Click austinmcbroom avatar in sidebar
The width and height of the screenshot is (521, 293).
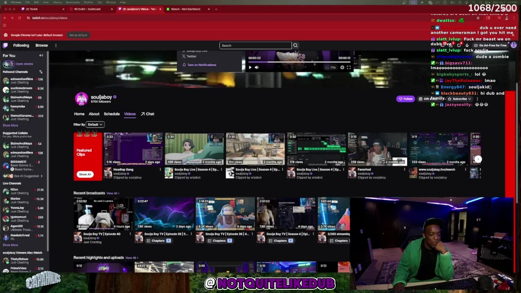[x=6, y=90]
